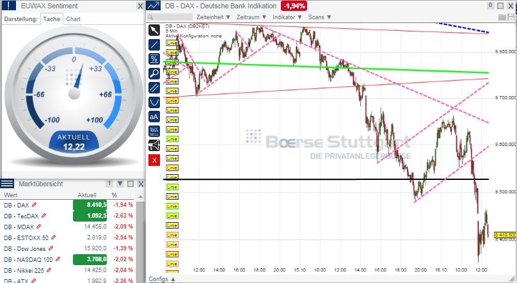Select the DB - NASDAQ 100 row
The image size is (517, 283).
pyautogui.click(x=68, y=259)
